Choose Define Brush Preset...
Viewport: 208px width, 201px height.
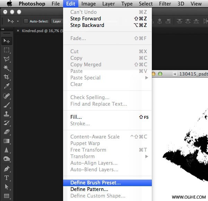[107, 183]
